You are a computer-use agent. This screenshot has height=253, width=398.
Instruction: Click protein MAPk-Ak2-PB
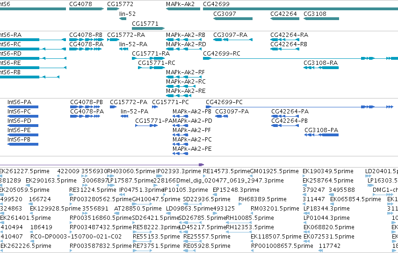(192, 112)
